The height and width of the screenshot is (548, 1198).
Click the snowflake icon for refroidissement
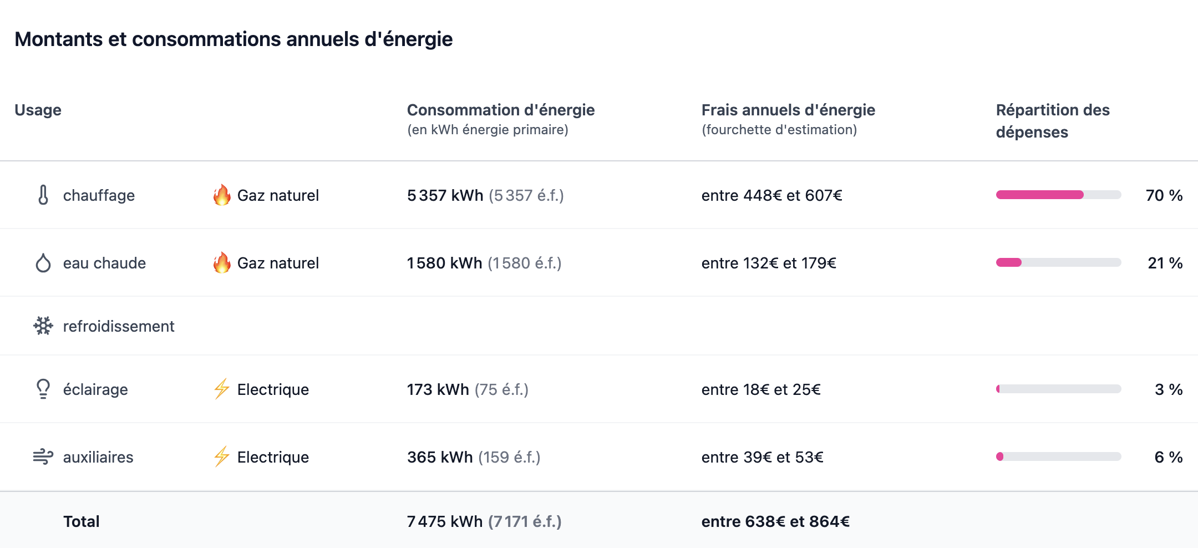coord(43,326)
